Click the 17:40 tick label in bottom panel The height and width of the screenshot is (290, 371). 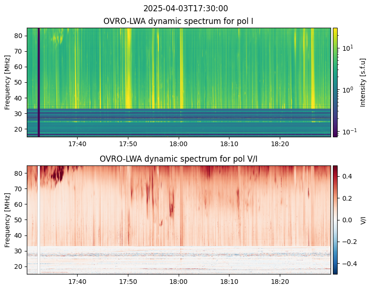pos(78,282)
